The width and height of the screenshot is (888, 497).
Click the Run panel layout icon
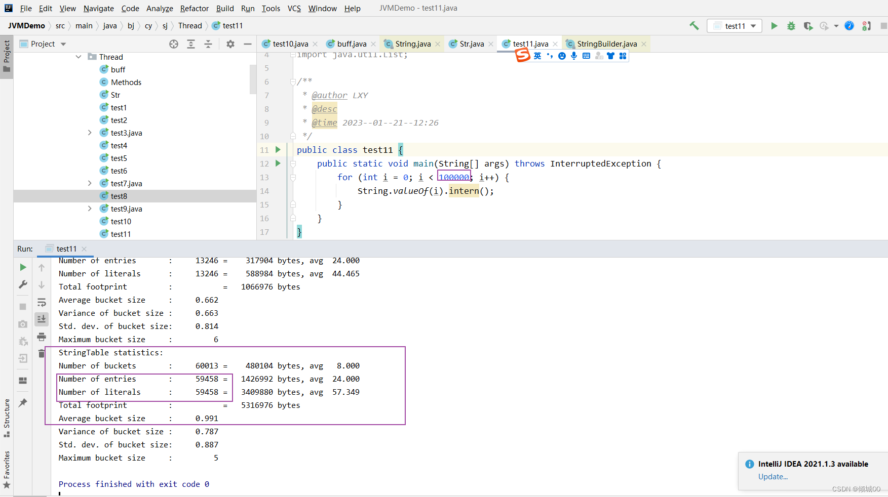pyautogui.click(x=23, y=381)
